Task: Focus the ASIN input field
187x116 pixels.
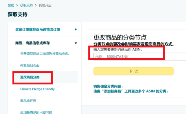Action: pos(139,56)
